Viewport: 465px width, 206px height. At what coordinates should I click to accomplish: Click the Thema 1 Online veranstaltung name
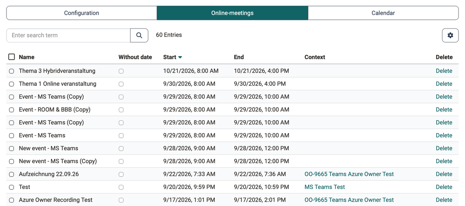point(57,84)
